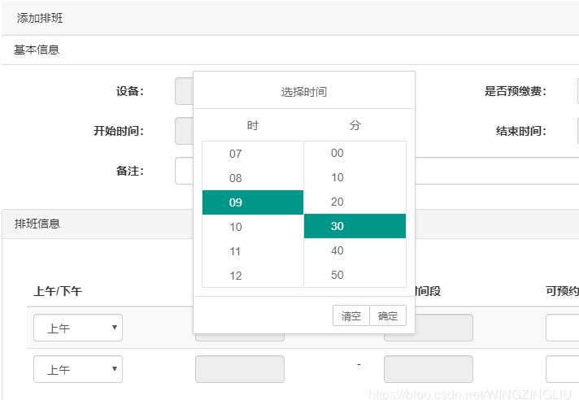This screenshot has height=400, width=579.
Task: Choose minute 50 from minute list
Action: coord(355,275)
